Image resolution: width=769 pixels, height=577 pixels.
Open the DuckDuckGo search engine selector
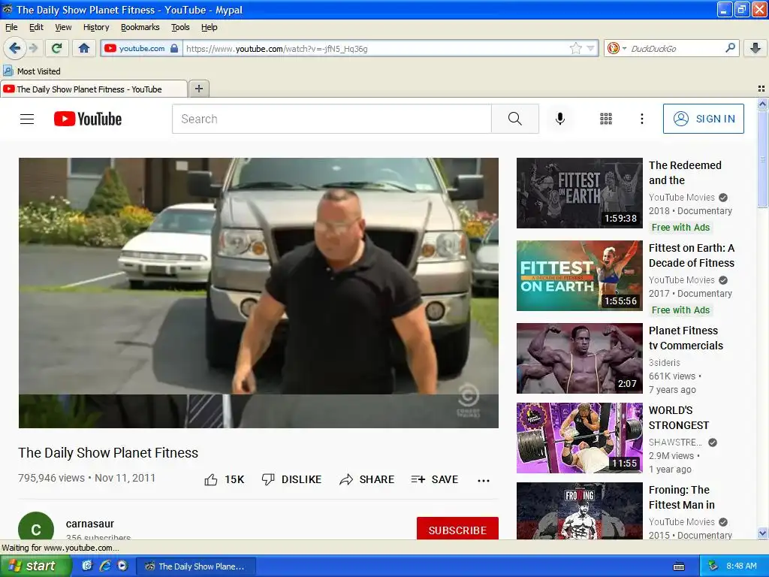[x=617, y=49]
